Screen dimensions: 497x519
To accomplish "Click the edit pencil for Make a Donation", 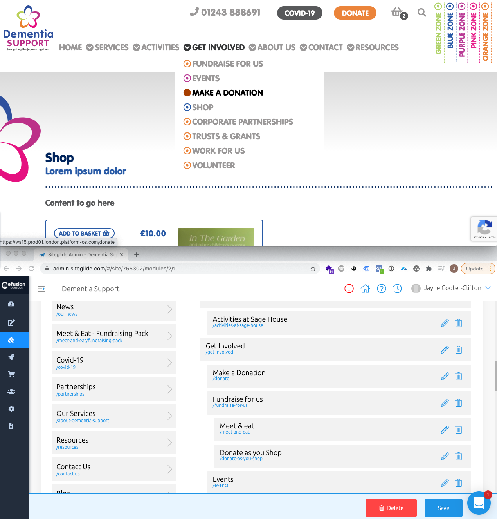I will coord(445,376).
